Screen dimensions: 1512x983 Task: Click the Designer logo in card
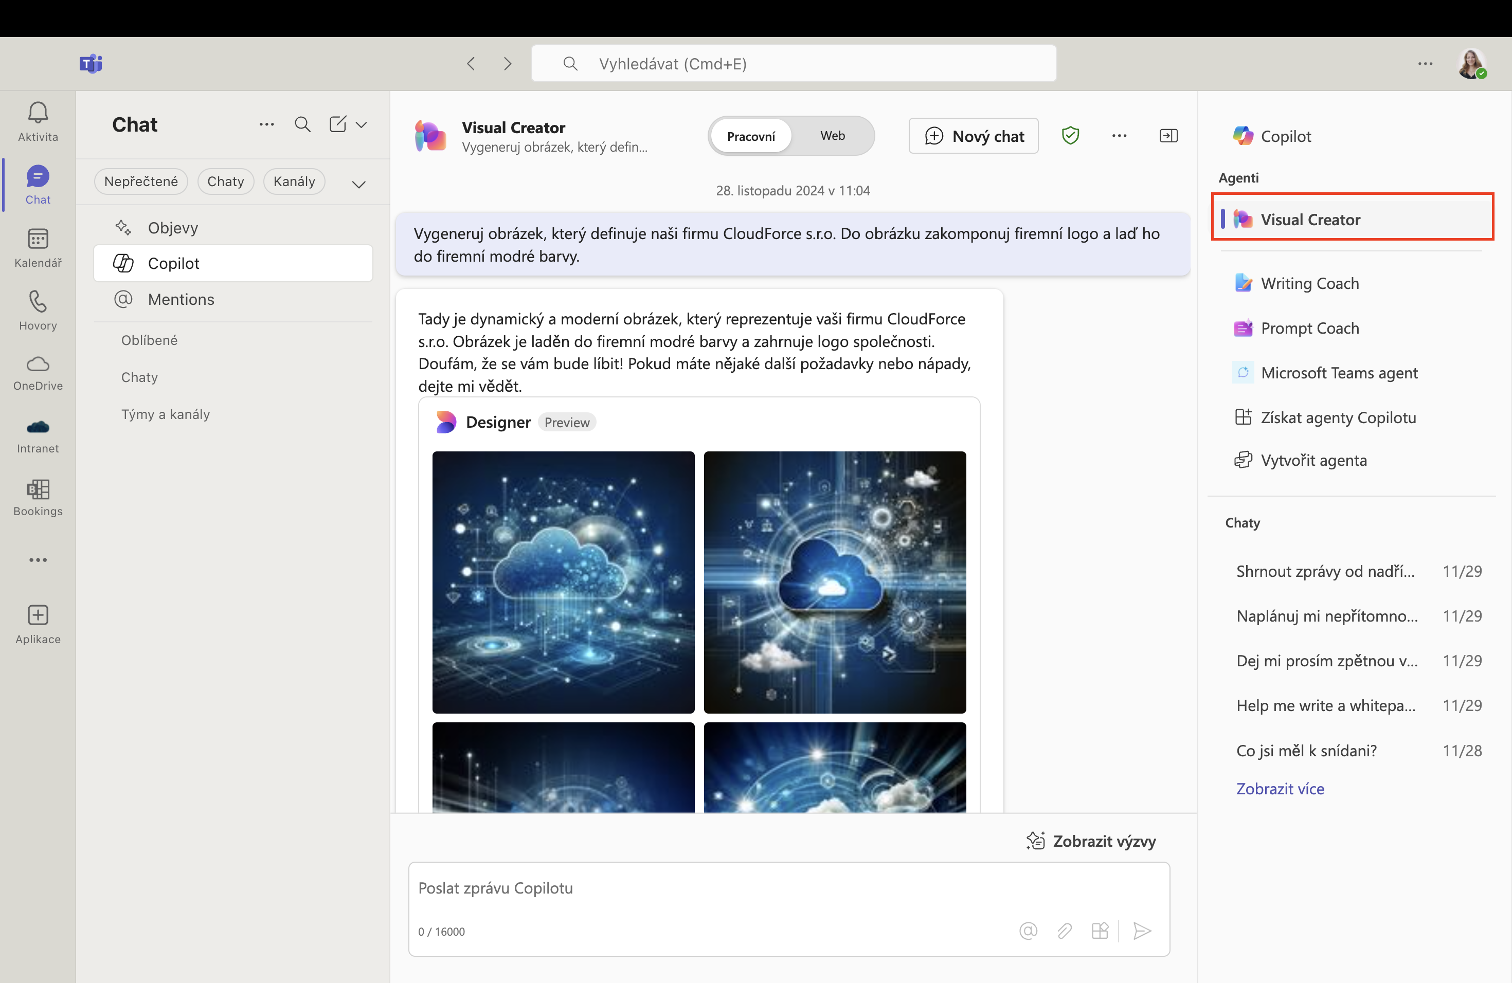click(446, 422)
